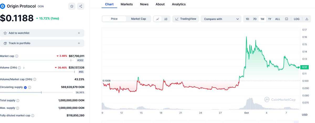Open the Markets tab
This screenshot has width=315, height=123.
click(127, 4)
